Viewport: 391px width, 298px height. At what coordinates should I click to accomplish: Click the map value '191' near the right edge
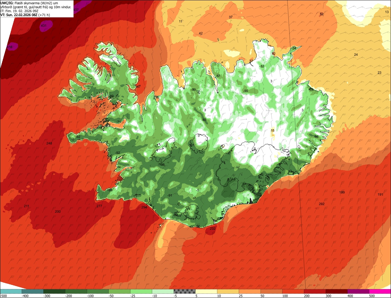click(380, 194)
